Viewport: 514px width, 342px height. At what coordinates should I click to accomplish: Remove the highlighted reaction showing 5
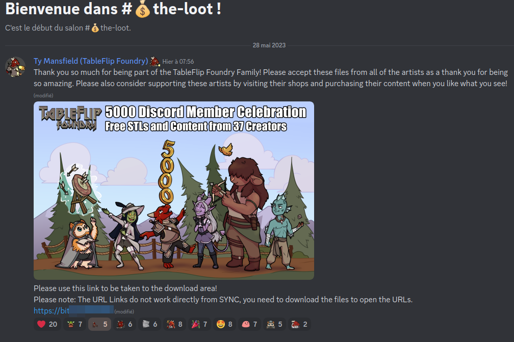coord(99,324)
